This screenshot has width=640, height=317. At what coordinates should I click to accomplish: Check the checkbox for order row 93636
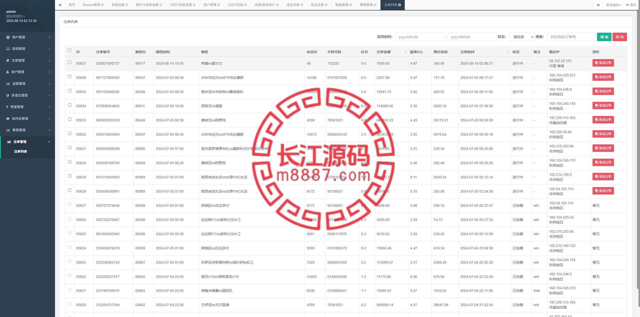coord(69,77)
